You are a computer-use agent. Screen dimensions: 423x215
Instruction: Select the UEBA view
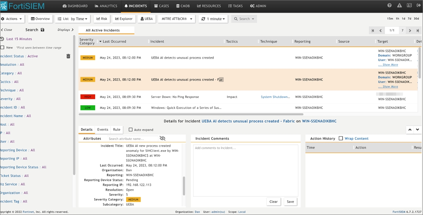pos(146,18)
